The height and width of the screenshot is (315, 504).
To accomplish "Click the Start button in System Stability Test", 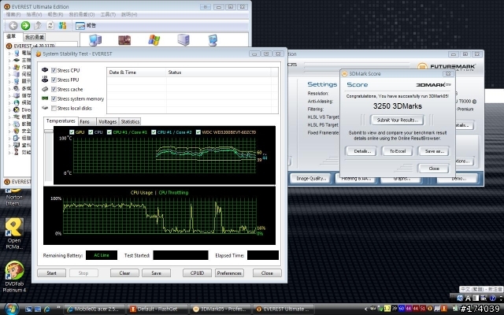I will click(x=51, y=273).
